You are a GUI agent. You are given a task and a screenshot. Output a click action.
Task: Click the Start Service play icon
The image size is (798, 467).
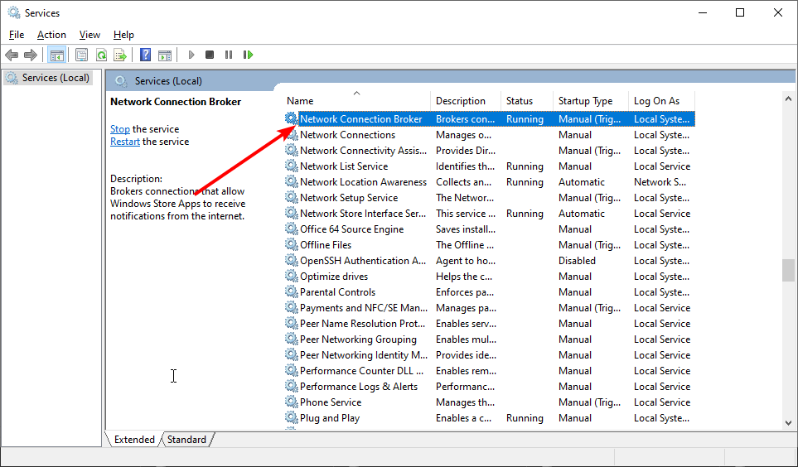[191, 55]
